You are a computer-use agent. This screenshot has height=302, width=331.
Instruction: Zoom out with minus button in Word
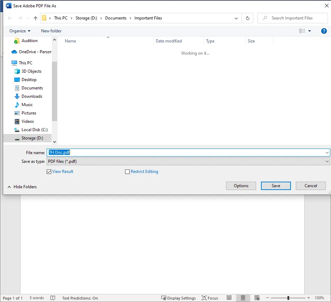(x=268, y=298)
